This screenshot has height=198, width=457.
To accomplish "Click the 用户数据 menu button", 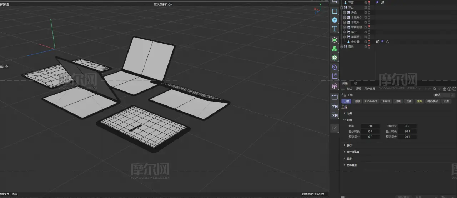I will point(370,89).
